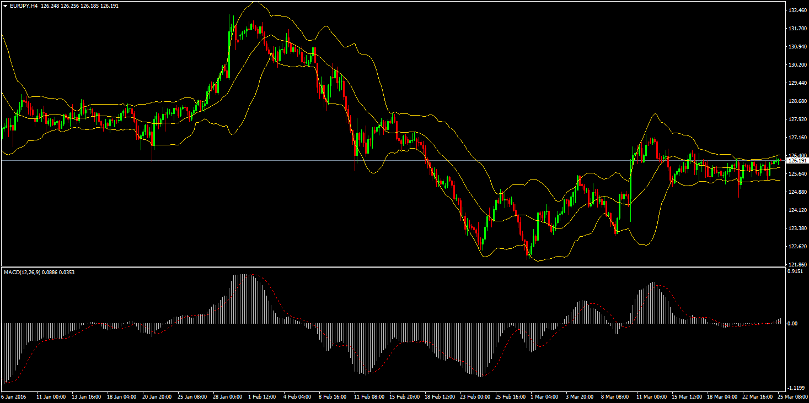
Task: Click the 132.460 price axis label
Action: (797, 10)
